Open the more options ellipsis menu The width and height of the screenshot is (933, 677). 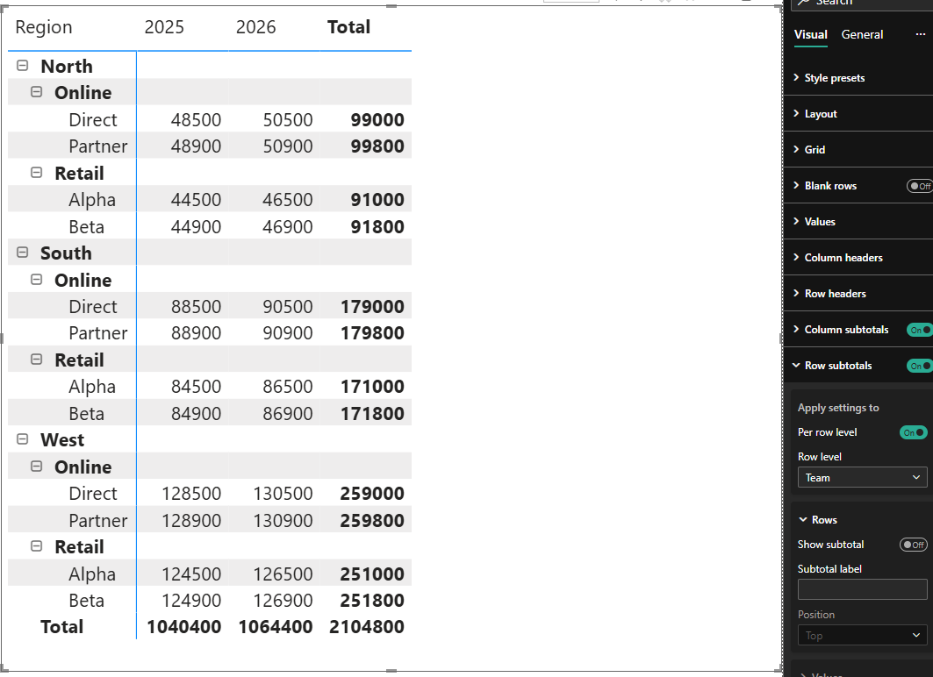(x=920, y=34)
